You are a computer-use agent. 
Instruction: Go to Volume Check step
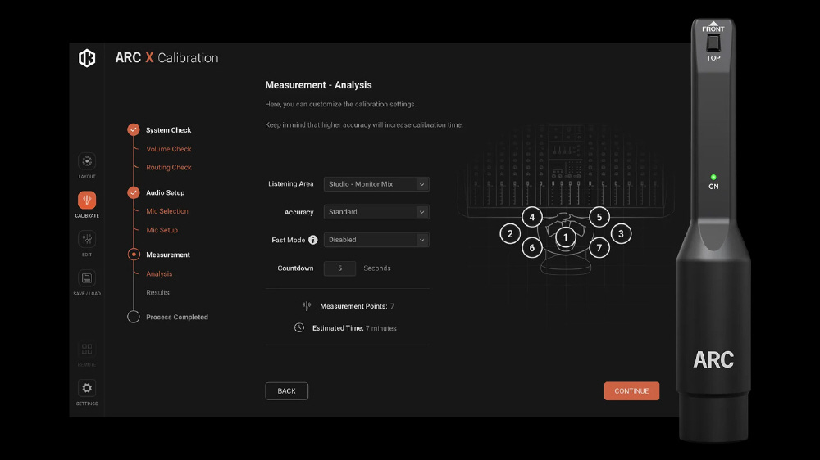click(x=169, y=149)
